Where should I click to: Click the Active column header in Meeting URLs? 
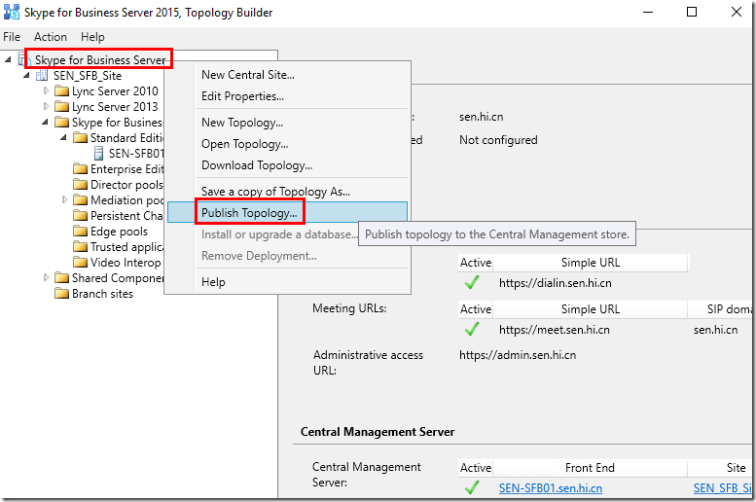click(476, 309)
